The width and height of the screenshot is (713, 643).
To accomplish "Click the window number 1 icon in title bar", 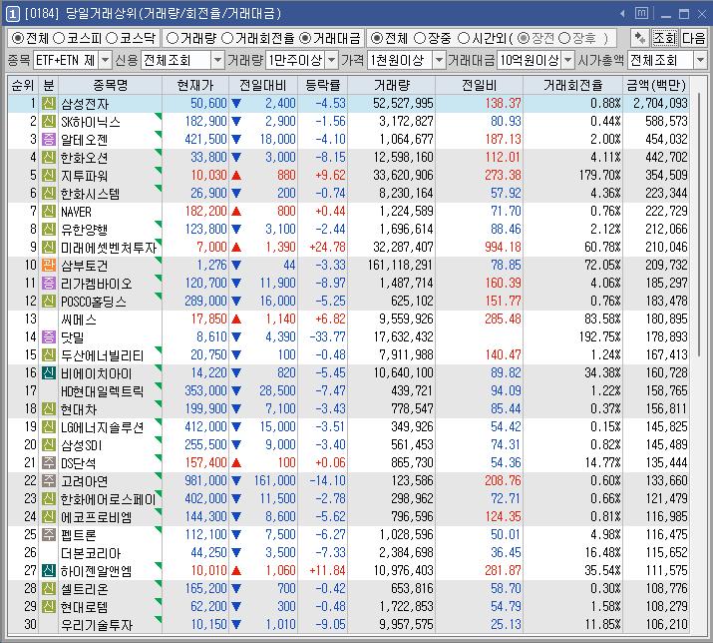I will 12,14.
